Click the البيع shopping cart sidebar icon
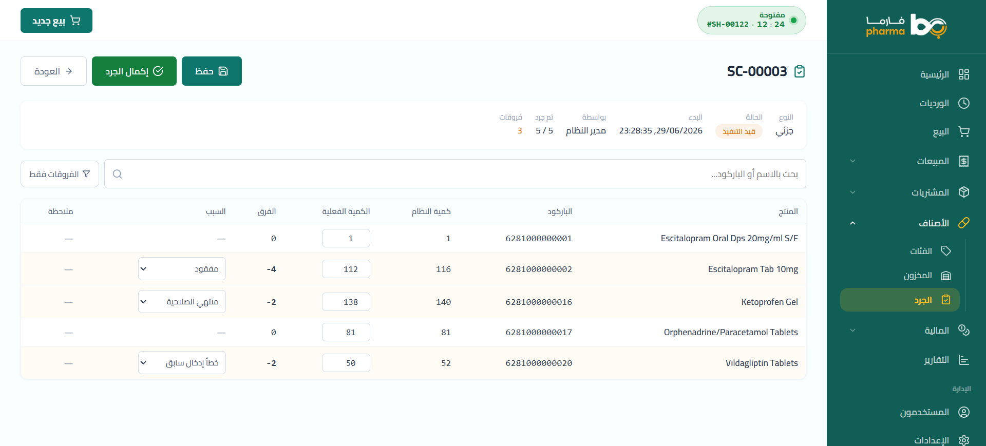 pos(964,132)
